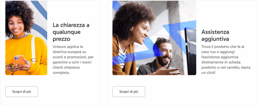Click the black computer monitor in the photo
The height and width of the screenshot is (106, 258).
(190, 51)
